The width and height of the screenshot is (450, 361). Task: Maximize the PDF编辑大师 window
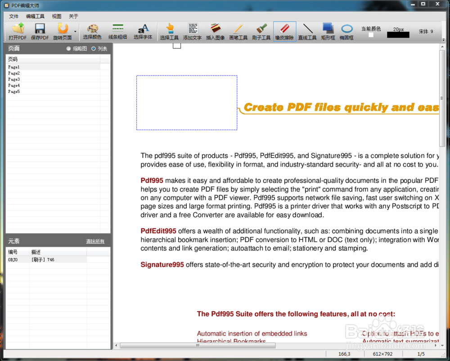point(423,4)
